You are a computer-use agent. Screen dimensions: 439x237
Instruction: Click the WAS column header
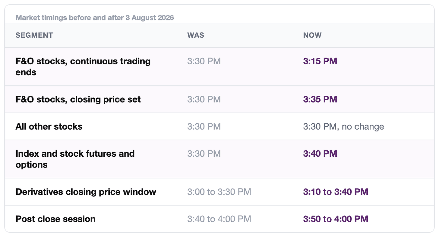[196, 35]
